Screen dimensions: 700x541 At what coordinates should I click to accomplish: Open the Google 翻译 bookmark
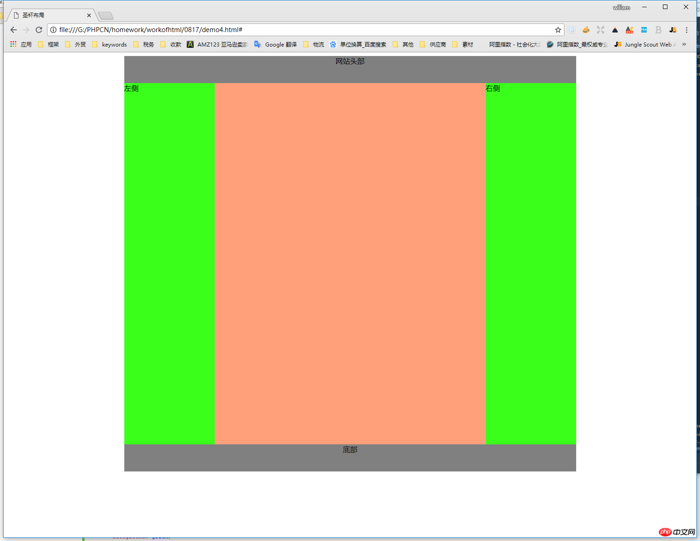click(x=276, y=44)
